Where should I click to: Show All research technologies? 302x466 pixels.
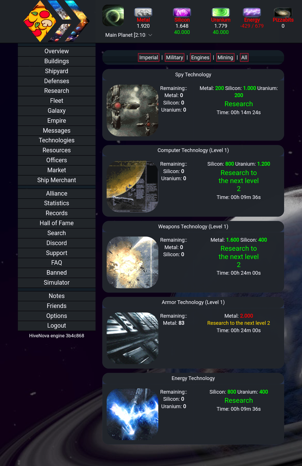coord(244,58)
